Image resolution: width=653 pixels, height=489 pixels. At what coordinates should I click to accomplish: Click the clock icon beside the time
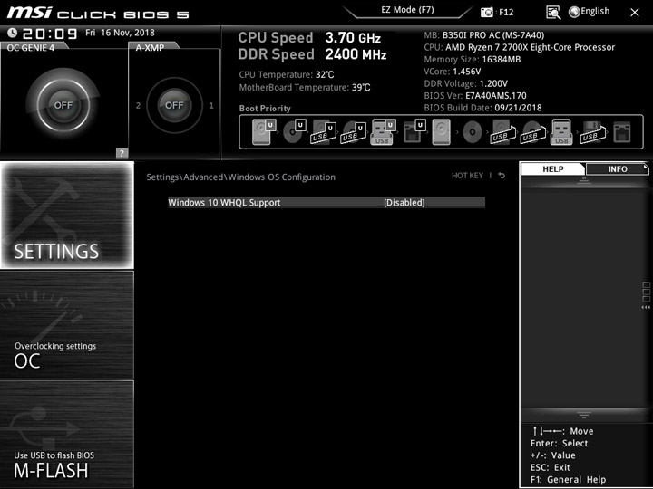(13, 33)
